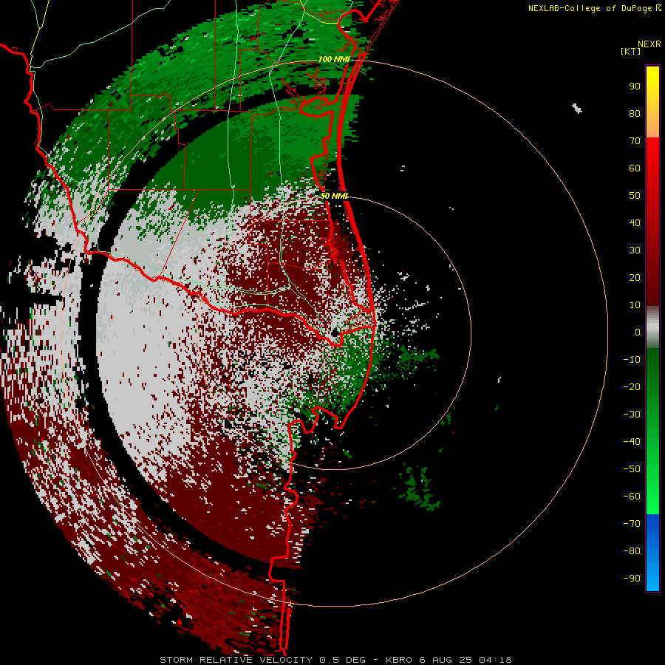Click the -90 value on velocity scale
Image resolution: width=665 pixels, height=665 pixels.
pos(632,579)
